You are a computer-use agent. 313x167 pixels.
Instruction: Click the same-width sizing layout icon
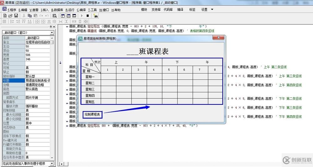pos(74,21)
